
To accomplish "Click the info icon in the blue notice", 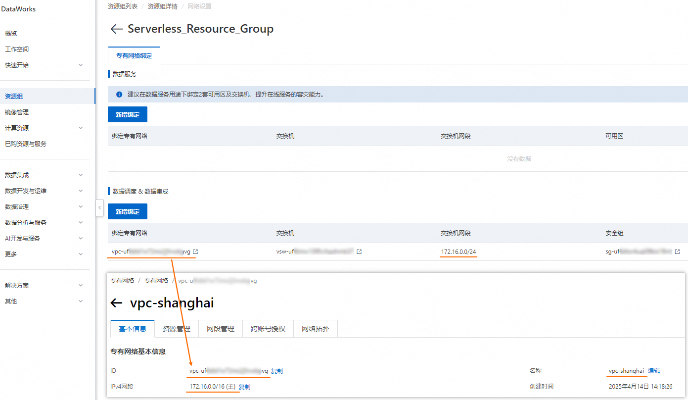I will 119,94.
